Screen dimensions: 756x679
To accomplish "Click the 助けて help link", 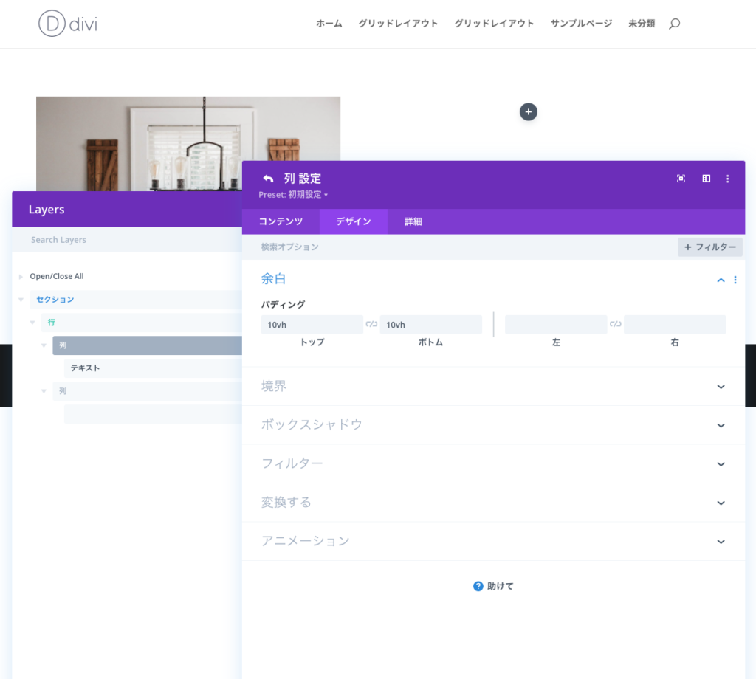I will (x=493, y=586).
